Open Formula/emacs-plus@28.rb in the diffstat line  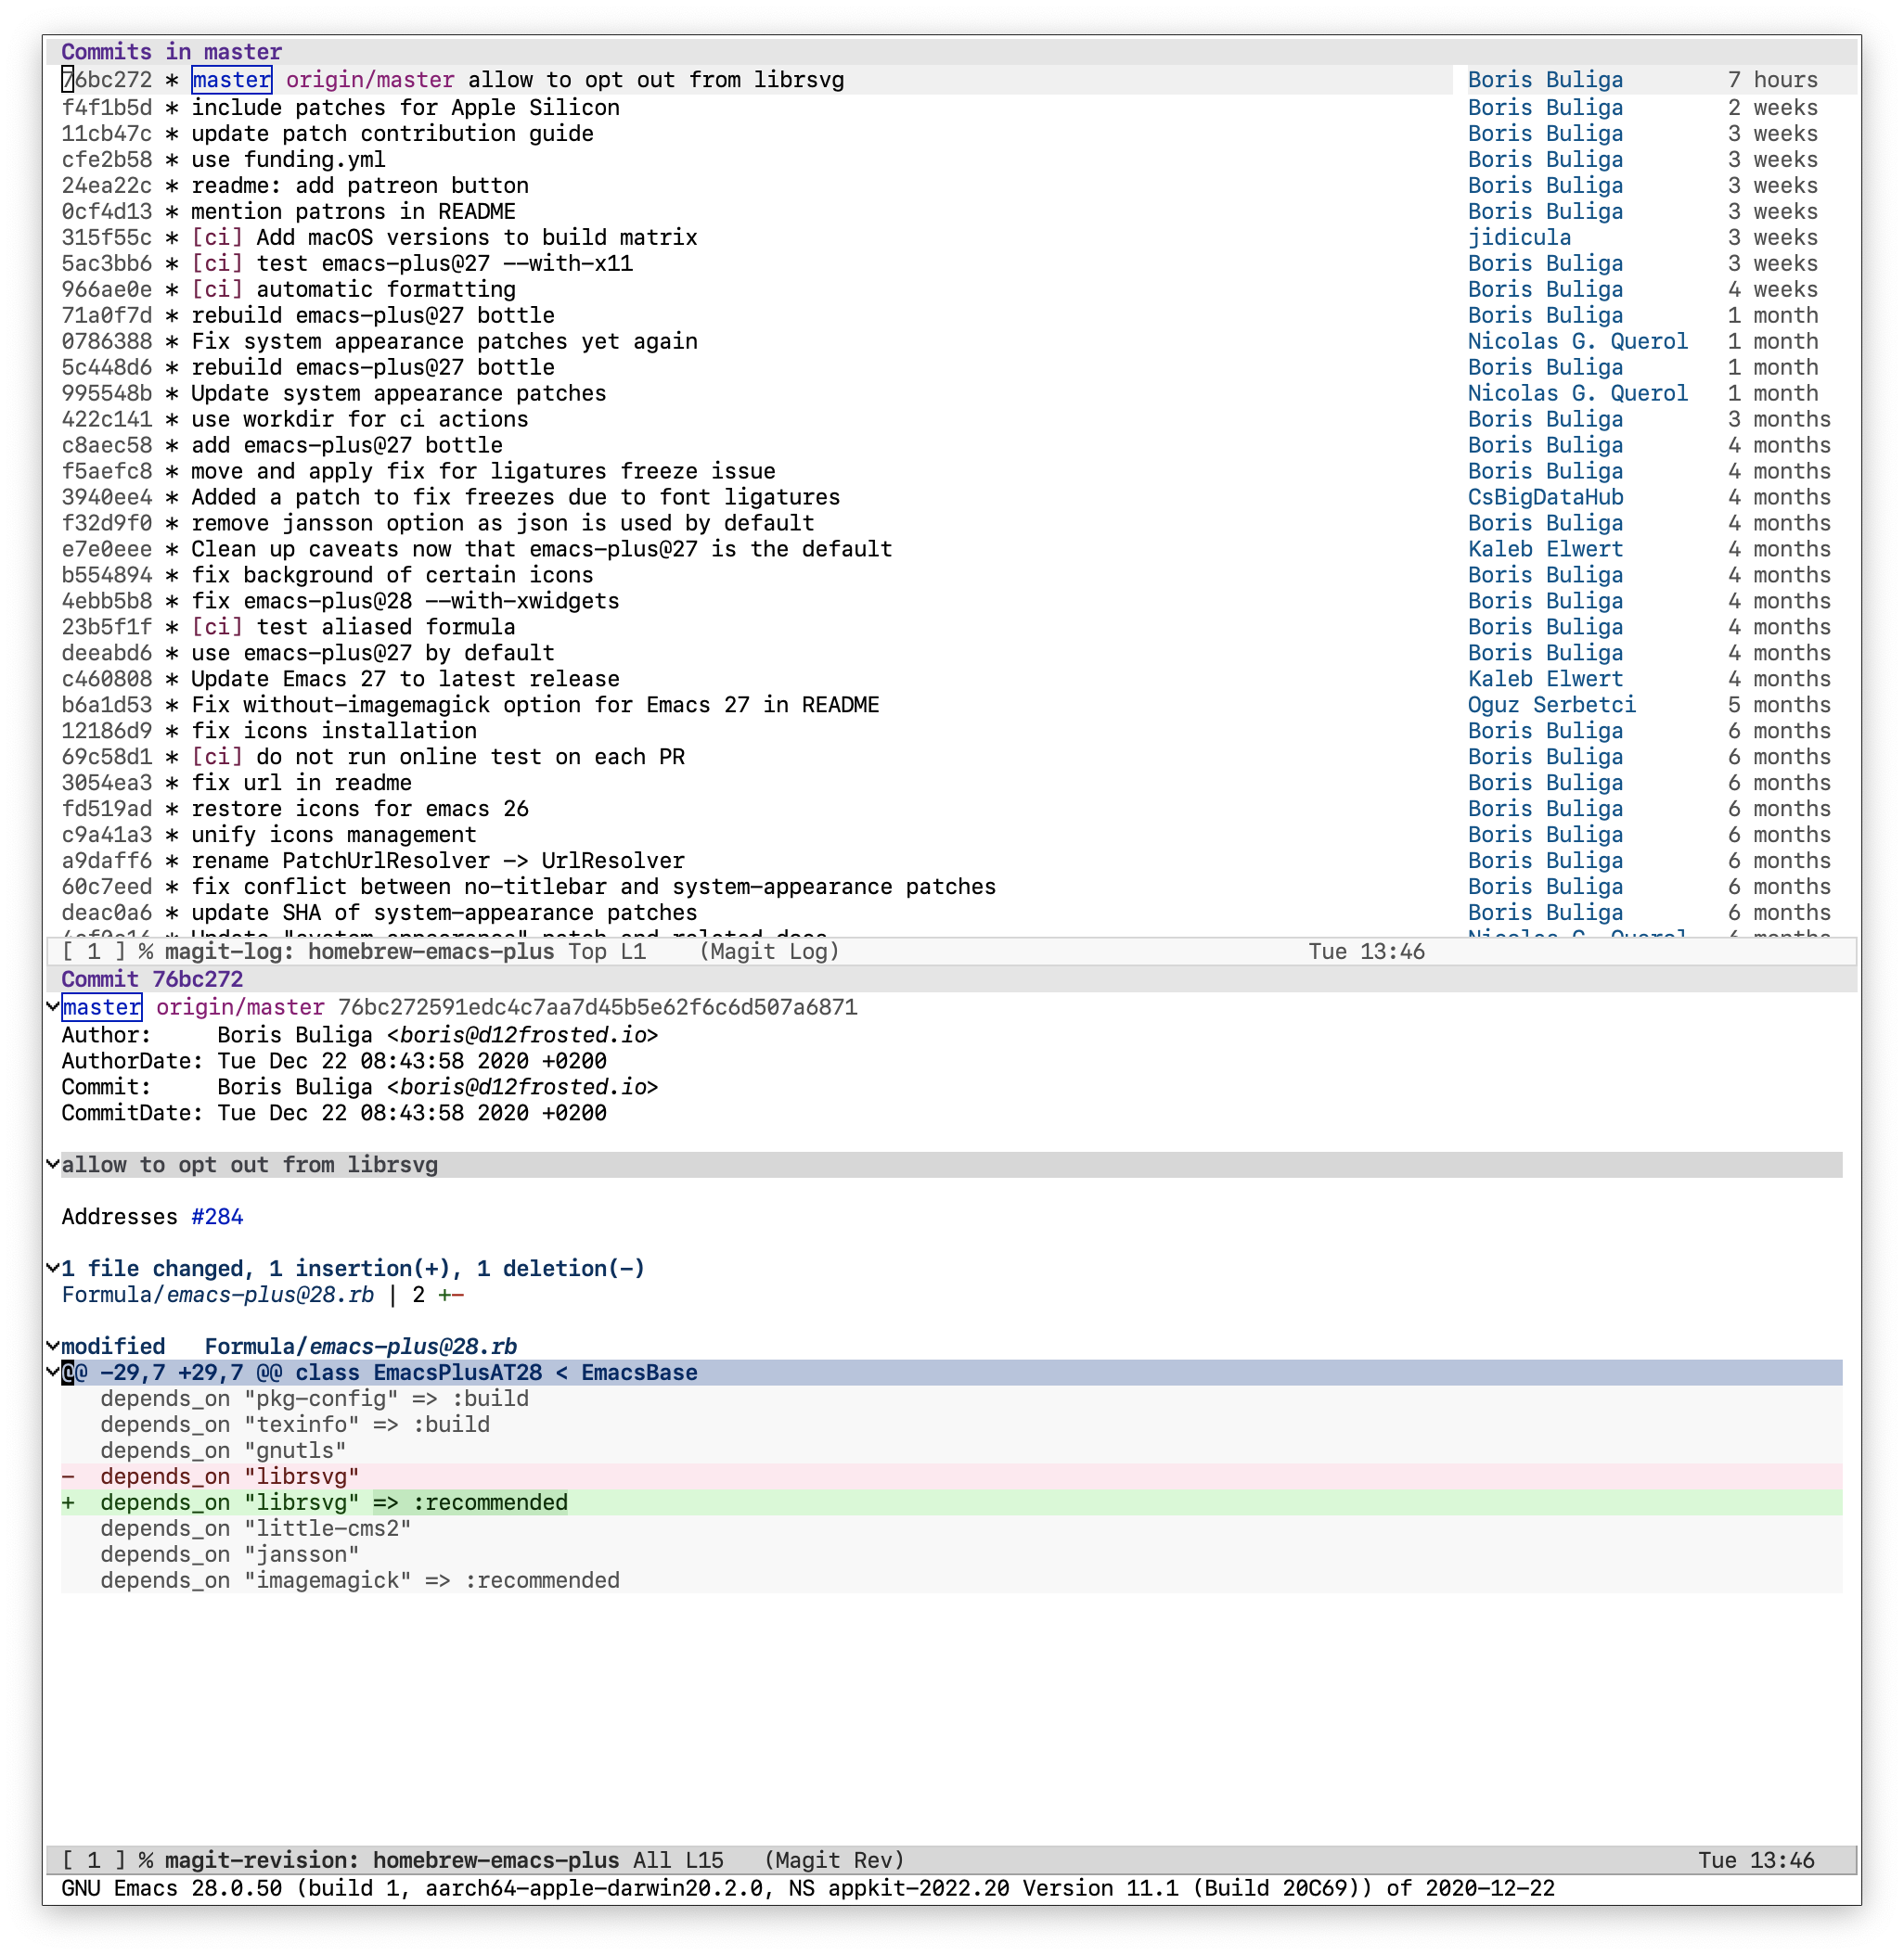coord(218,1295)
